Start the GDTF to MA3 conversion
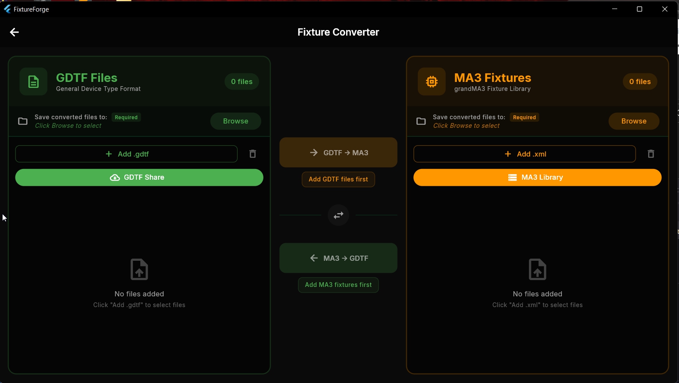 click(x=338, y=152)
